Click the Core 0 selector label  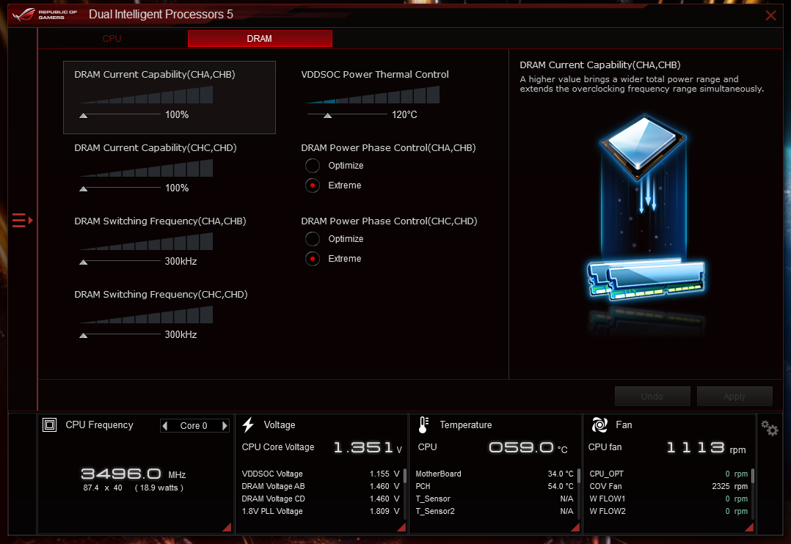[x=194, y=425]
